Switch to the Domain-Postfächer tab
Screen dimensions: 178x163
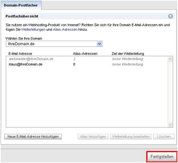click(x=21, y=5)
